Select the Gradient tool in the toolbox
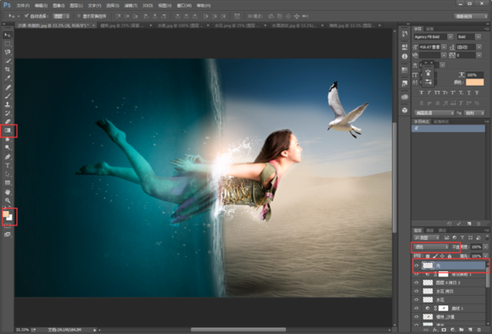Screen dimensions: 492x334 tap(8, 131)
